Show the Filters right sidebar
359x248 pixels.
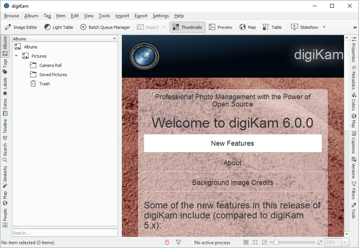pyautogui.click(x=354, y=190)
